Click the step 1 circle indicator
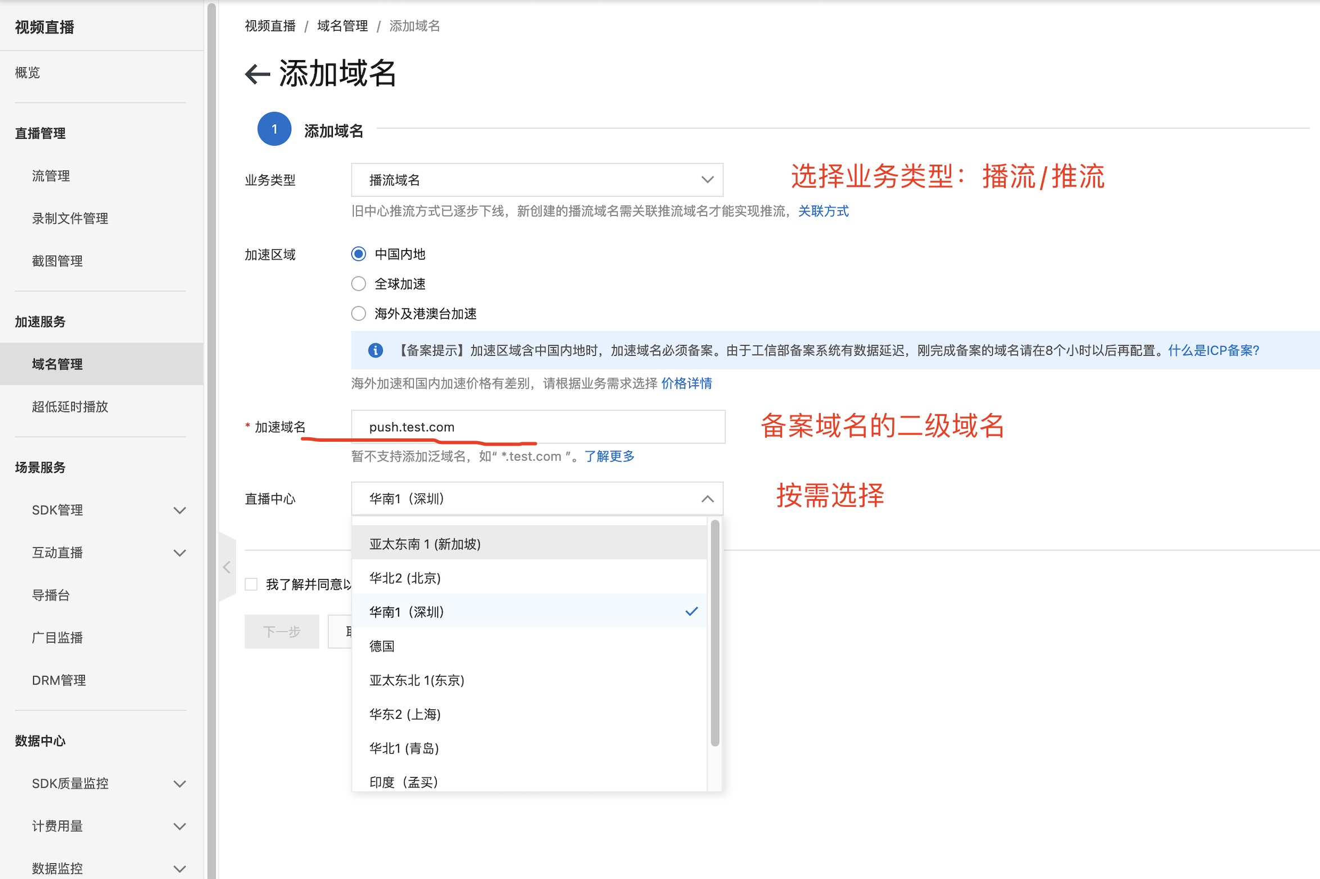The width and height of the screenshot is (1320, 879). tap(274, 129)
